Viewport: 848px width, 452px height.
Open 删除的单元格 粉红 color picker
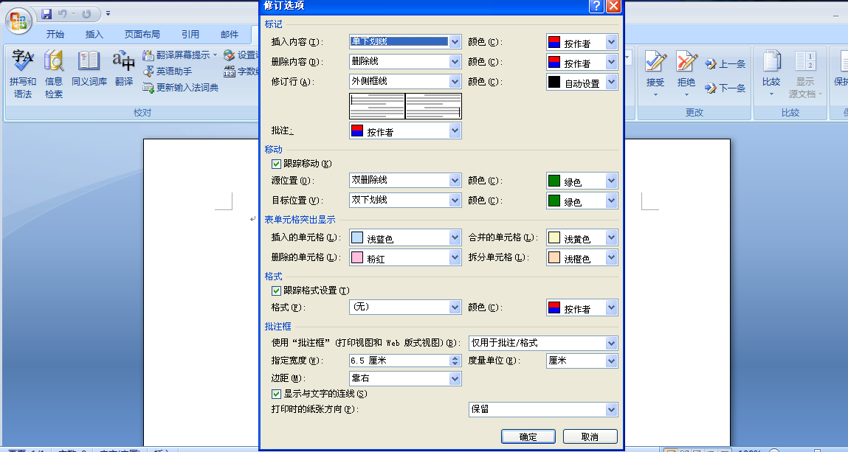click(405, 257)
